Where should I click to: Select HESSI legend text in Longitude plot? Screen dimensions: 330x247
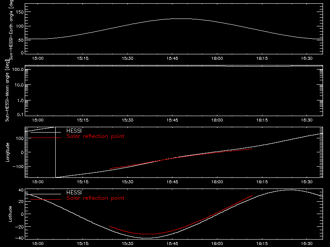pos(74,130)
